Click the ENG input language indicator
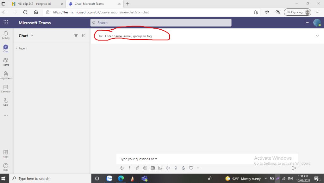324x183 pixels. coord(290,179)
